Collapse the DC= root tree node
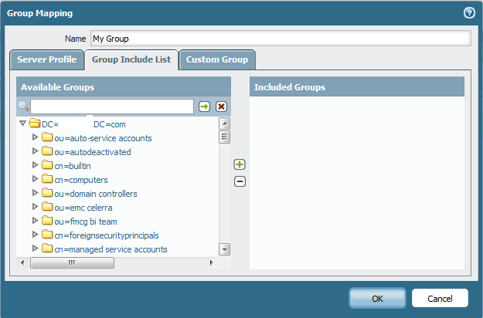 click(x=22, y=123)
